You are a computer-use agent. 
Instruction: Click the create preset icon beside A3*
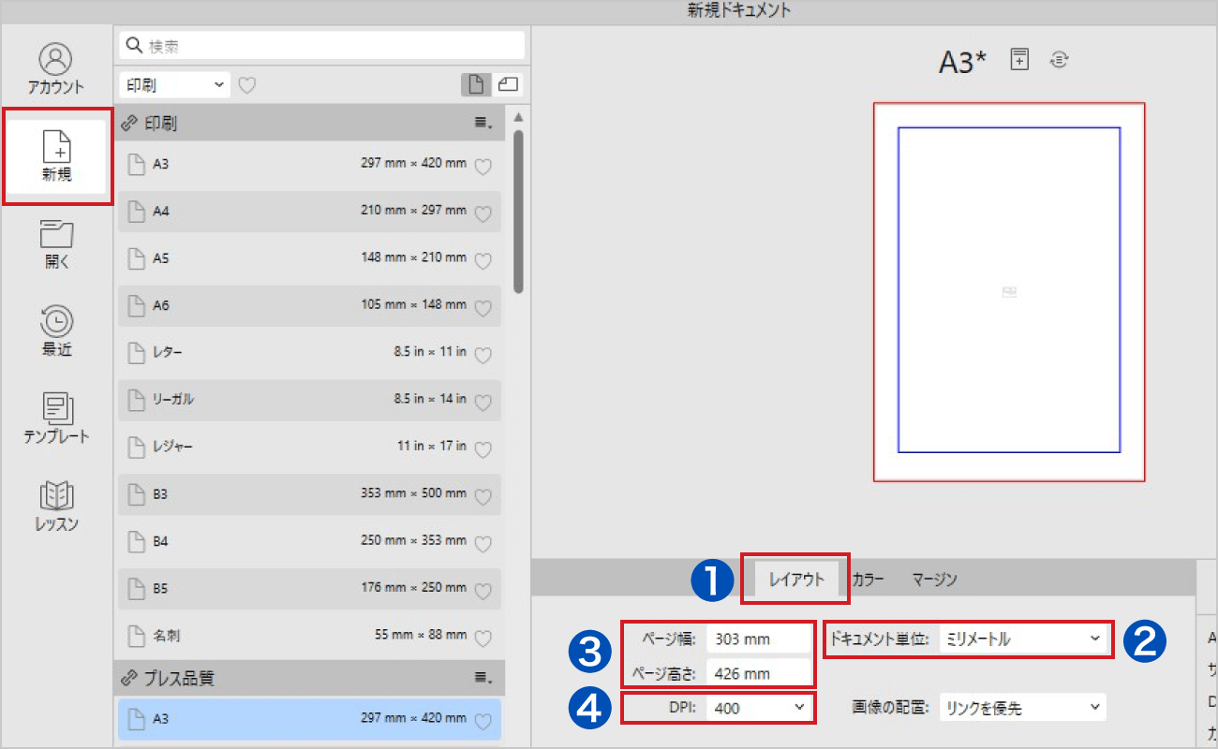(x=1019, y=59)
